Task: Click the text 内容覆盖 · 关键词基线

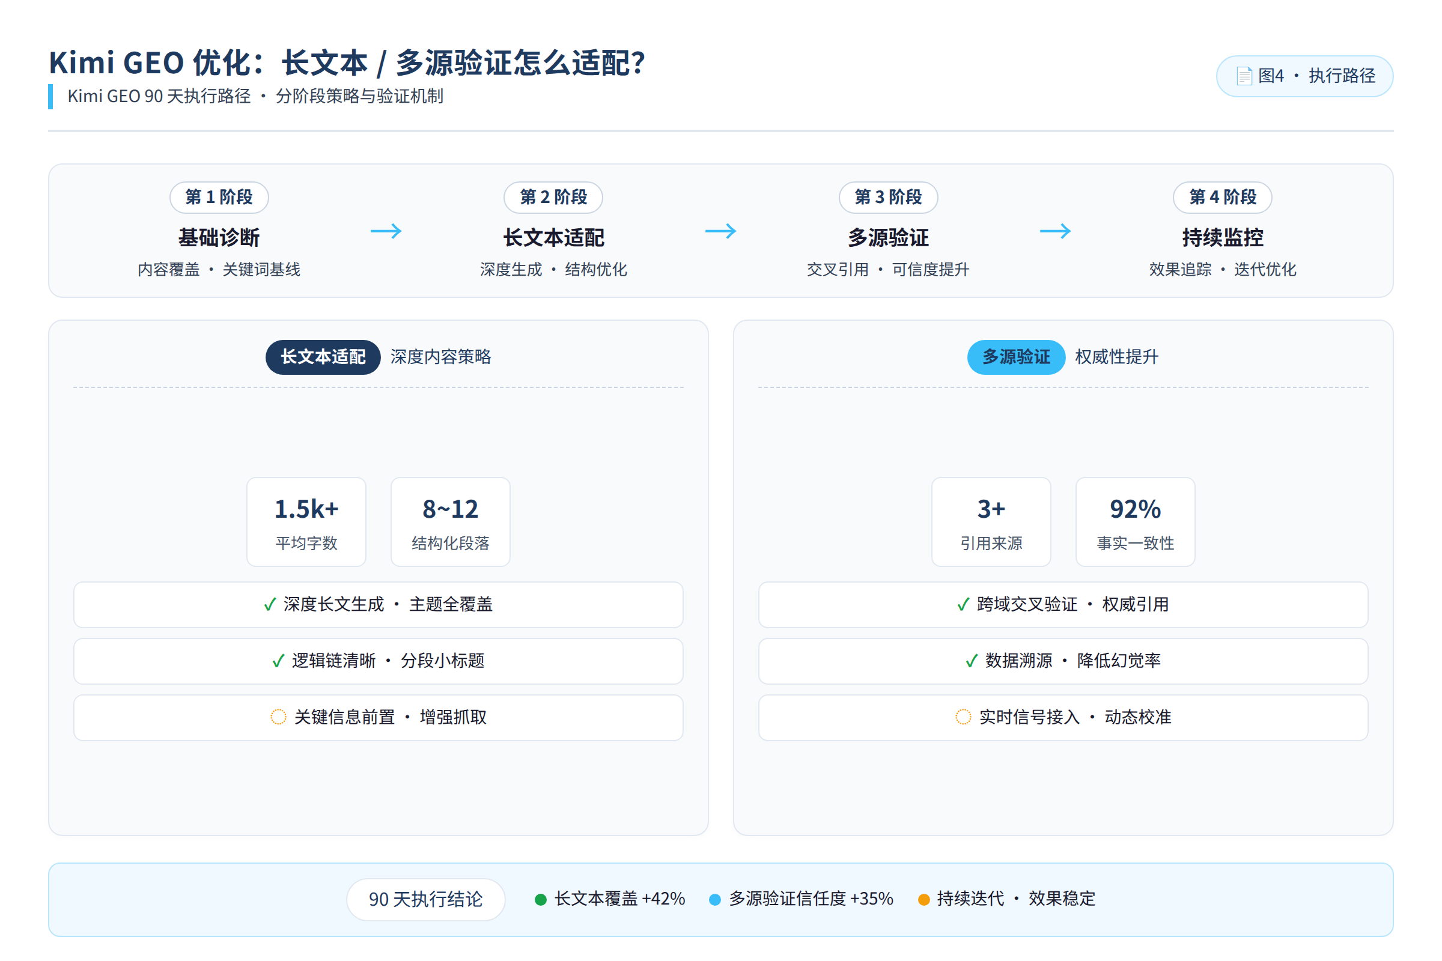Action: pos(219,270)
